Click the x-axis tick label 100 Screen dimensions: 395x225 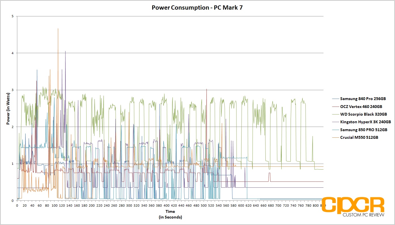point(54,205)
